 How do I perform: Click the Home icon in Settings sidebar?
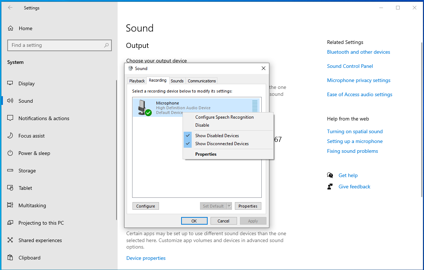point(11,28)
